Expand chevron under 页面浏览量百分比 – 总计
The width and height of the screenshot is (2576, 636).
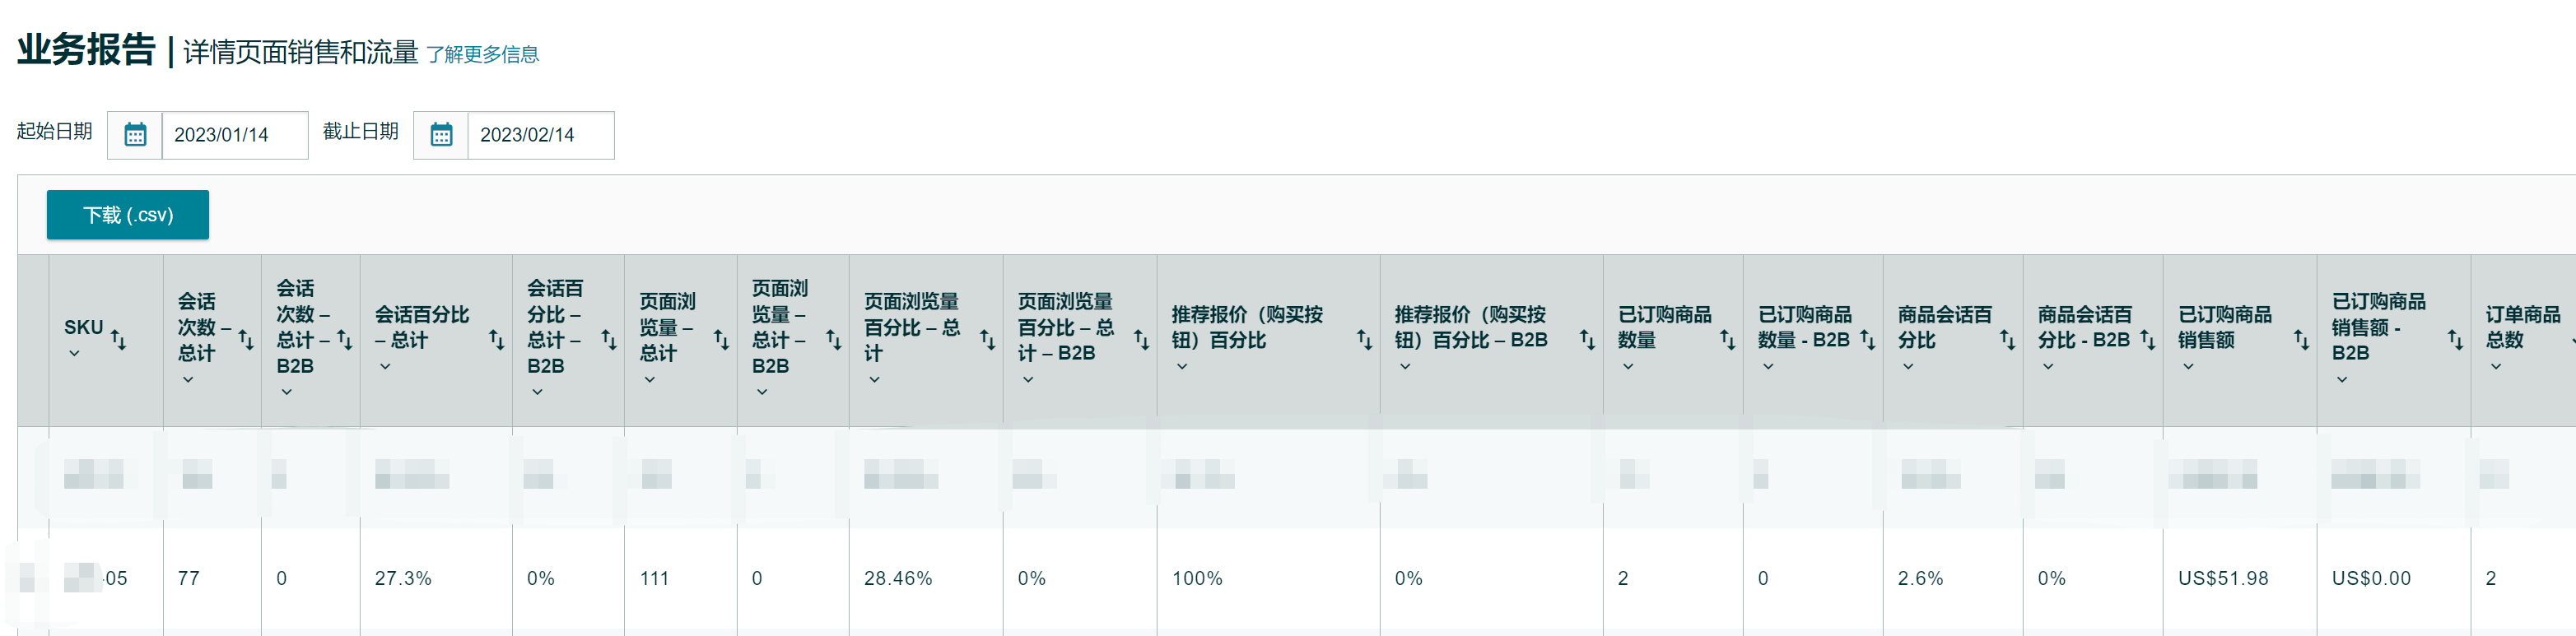click(x=874, y=380)
